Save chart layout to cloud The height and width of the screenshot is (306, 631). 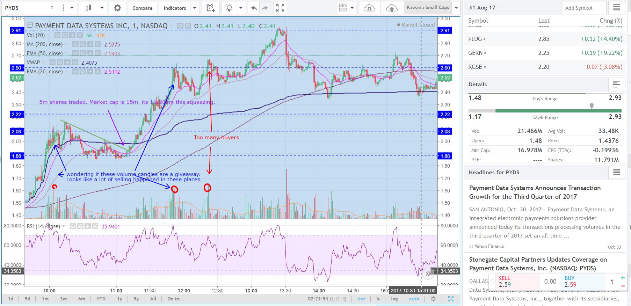pyautogui.click(x=392, y=8)
